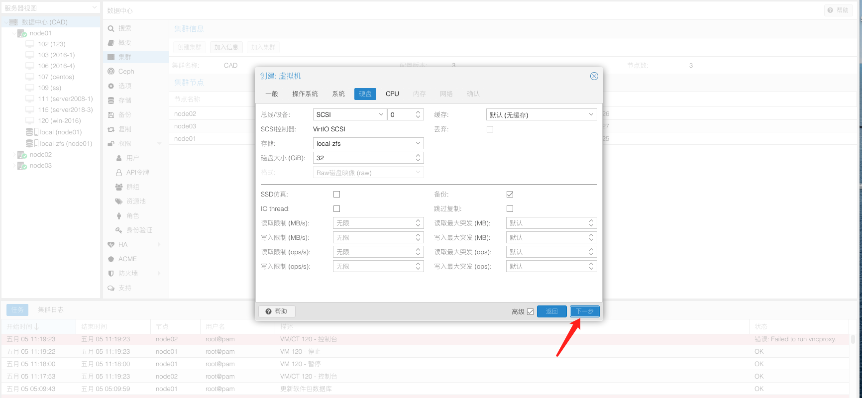Click the 复制 retweet icon
Screen dimensions: 862x398
click(x=111, y=129)
